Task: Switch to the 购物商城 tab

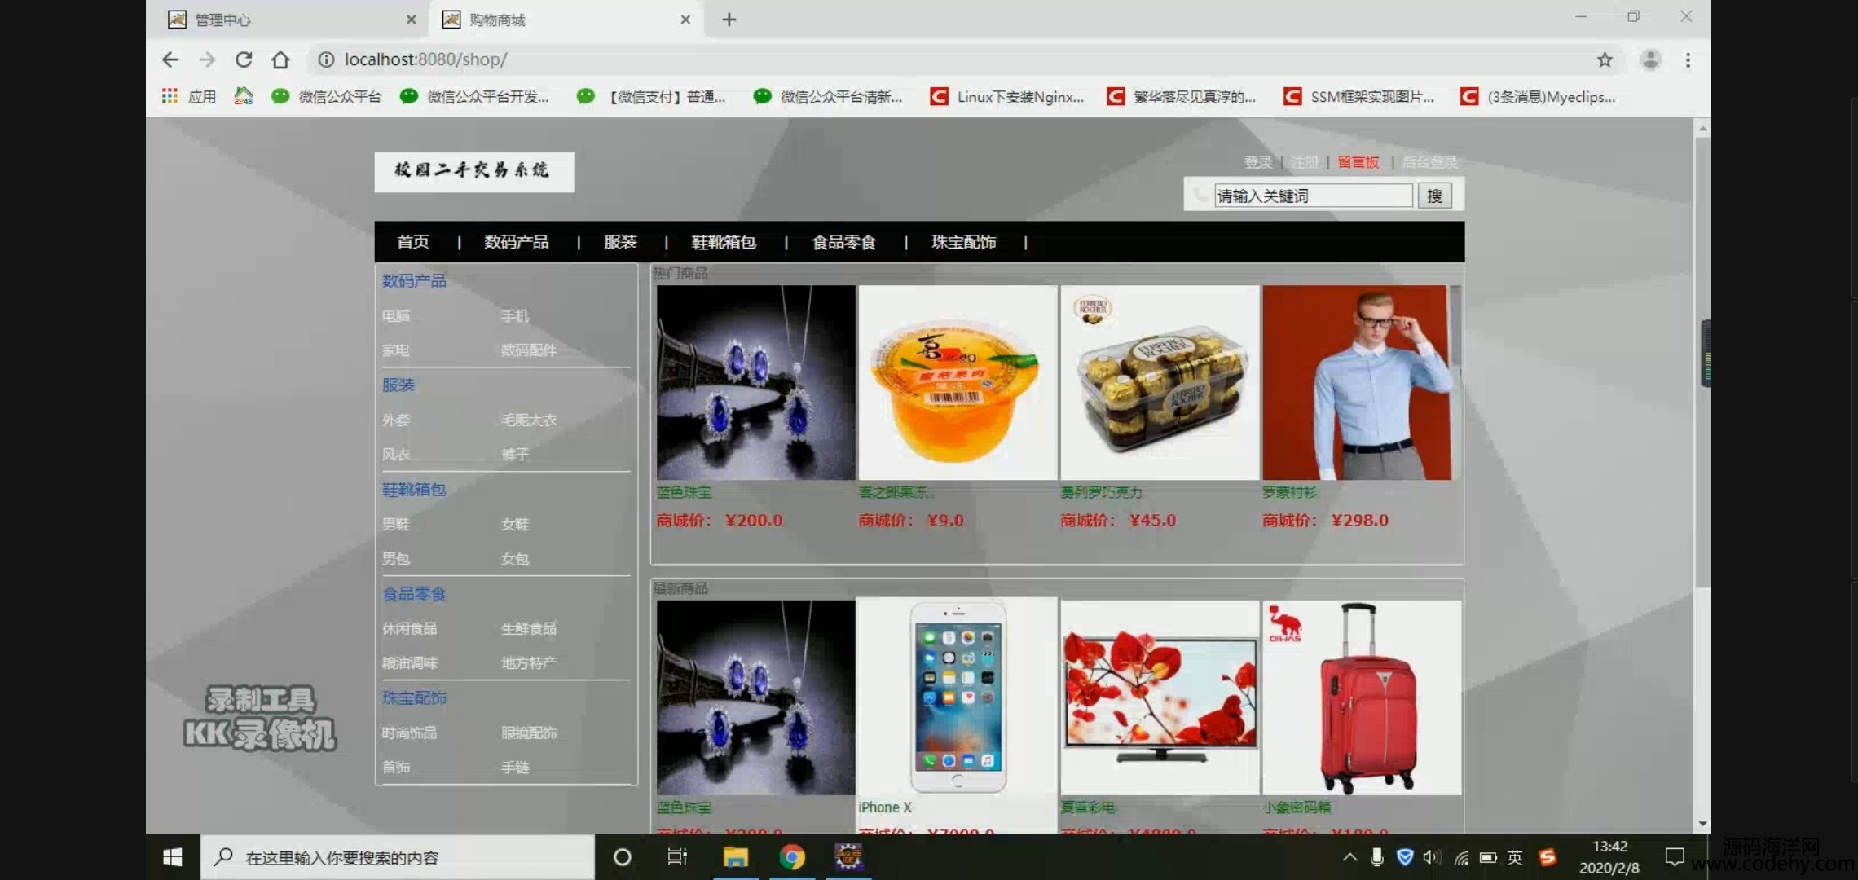Action: [x=566, y=20]
